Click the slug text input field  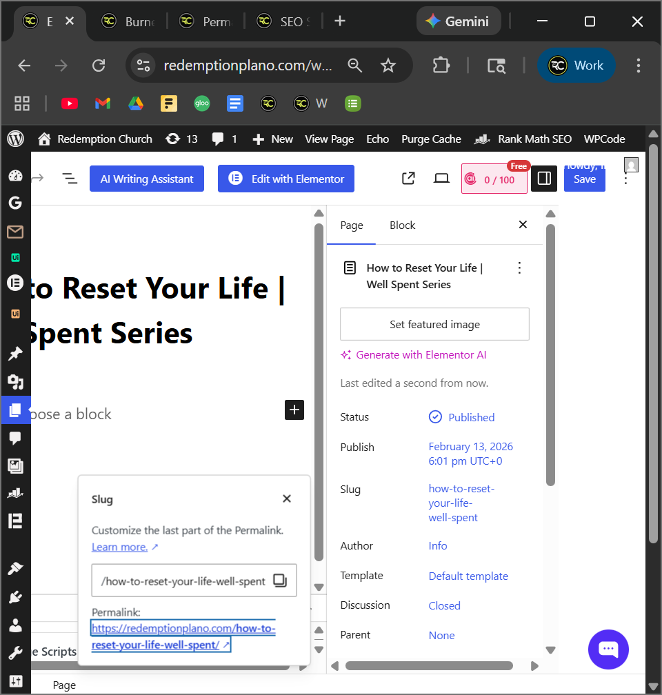(x=183, y=581)
